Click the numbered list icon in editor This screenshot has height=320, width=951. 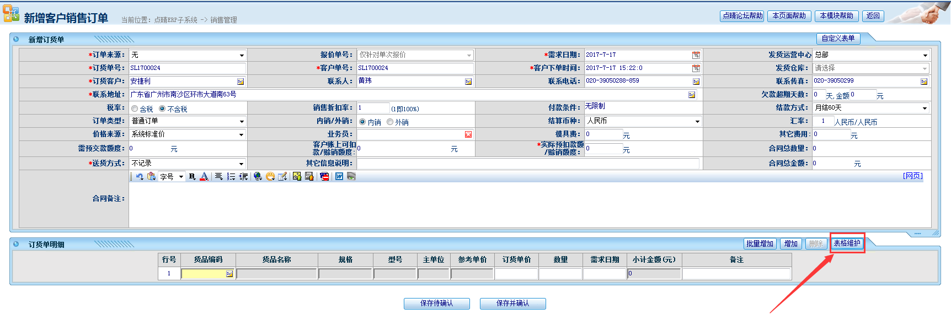click(x=231, y=177)
